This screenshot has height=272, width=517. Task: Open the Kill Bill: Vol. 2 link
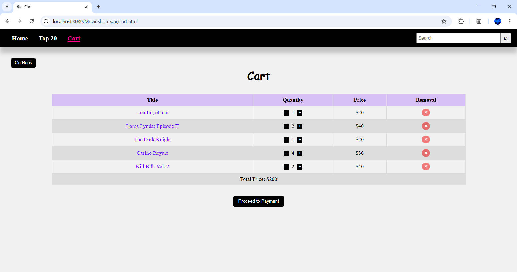(x=152, y=167)
